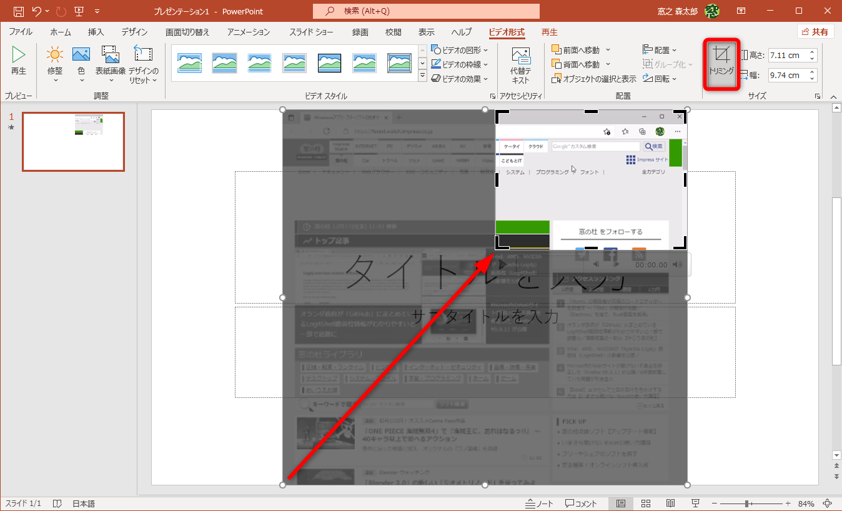842x511 pixels.
Task: Step forward in the video control bar
Action: point(616,264)
